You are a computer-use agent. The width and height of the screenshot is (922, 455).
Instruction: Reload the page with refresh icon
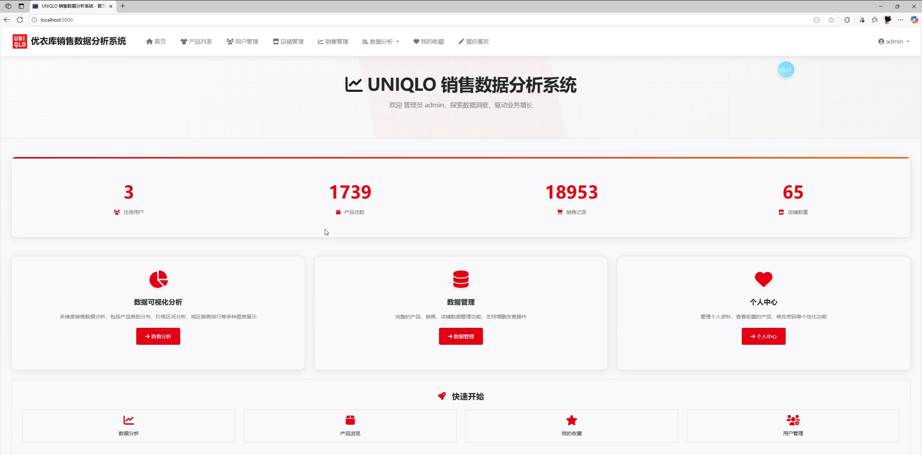pyautogui.click(x=20, y=20)
